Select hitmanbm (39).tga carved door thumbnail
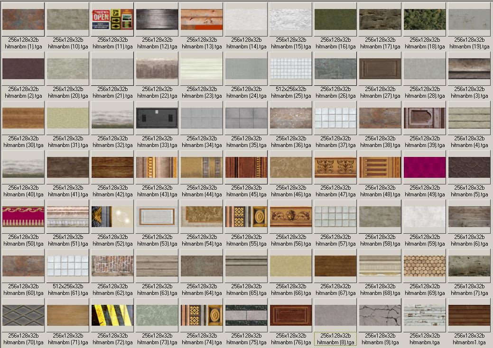The height and width of the screenshot is (348, 493). point(425,118)
